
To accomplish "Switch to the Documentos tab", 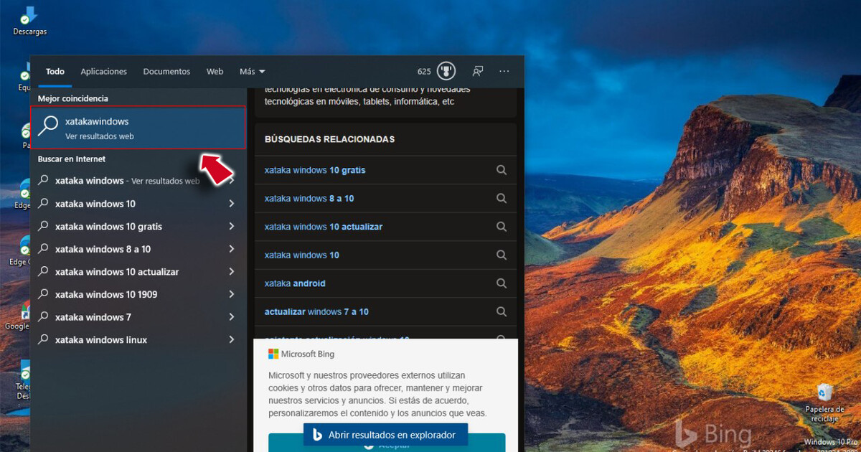I will pyautogui.click(x=166, y=72).
